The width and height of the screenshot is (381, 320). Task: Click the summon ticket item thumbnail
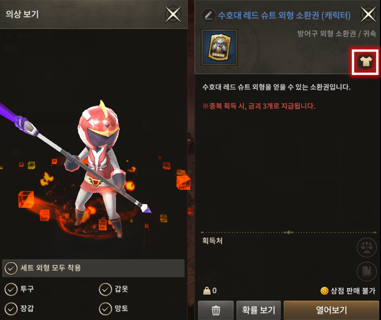point(219,47)
